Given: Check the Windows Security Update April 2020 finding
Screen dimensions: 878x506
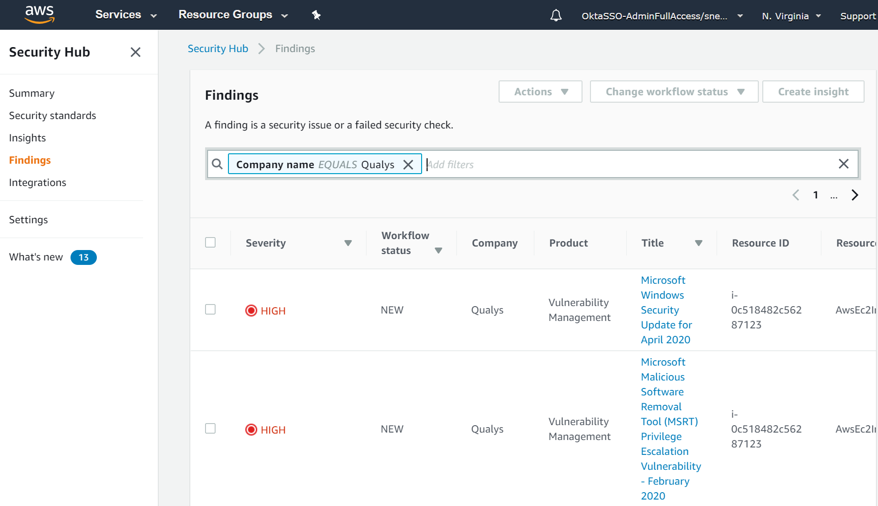Looking at the screenshot, I should coord(211,310).
